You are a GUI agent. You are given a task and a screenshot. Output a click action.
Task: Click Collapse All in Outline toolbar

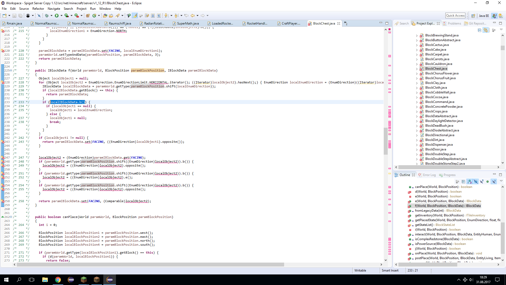[463, 182]
